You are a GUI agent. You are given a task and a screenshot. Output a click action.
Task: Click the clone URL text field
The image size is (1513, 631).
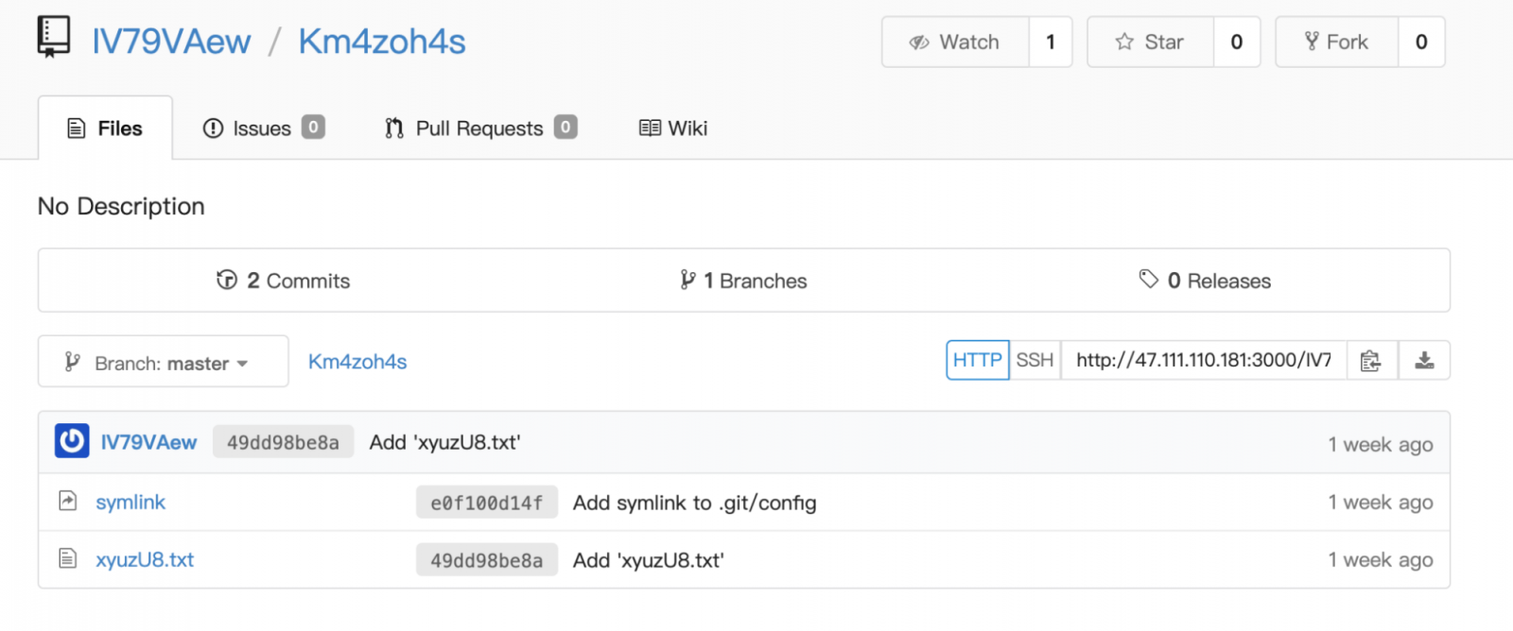1203,360
